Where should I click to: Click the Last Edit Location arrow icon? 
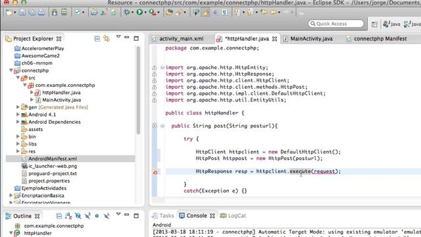264,13
